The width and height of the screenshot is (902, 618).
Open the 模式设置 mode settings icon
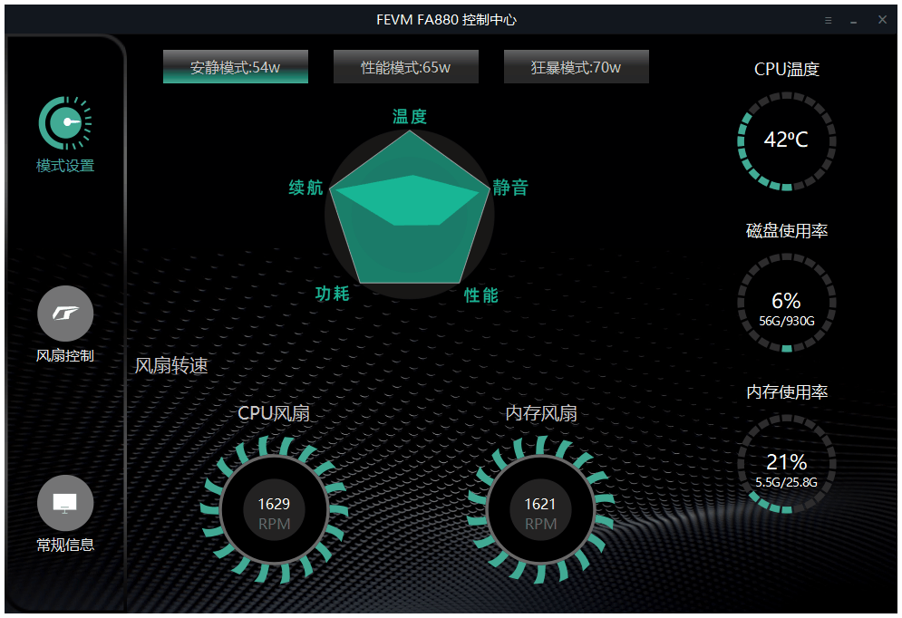[64, 123]
